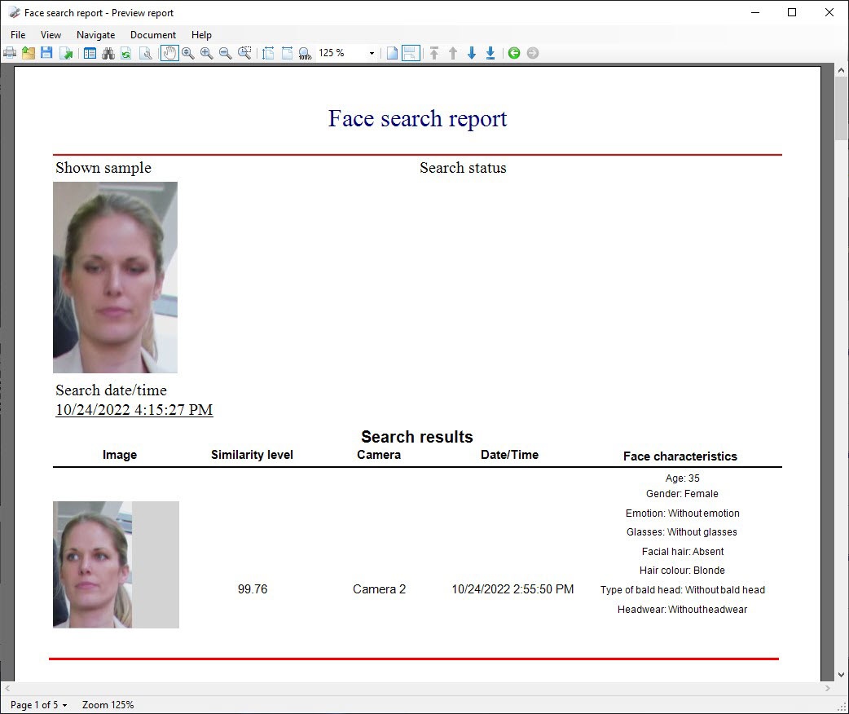Image resolution: width=849 pixels, height=714 pixels.
Task: Click the Export document icon
Action: click(x=66, y=53)
